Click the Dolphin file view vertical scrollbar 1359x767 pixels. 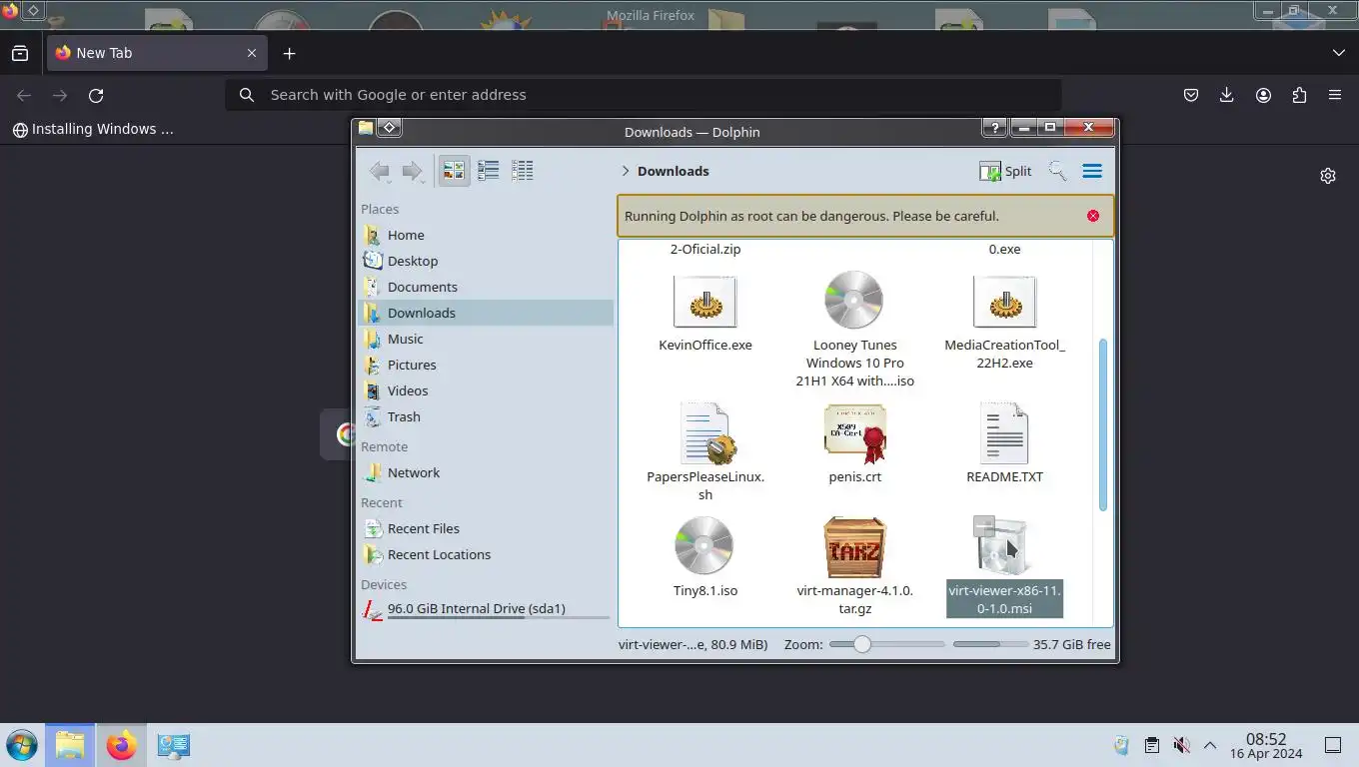pyautogui.click(x=1103, y=424)
